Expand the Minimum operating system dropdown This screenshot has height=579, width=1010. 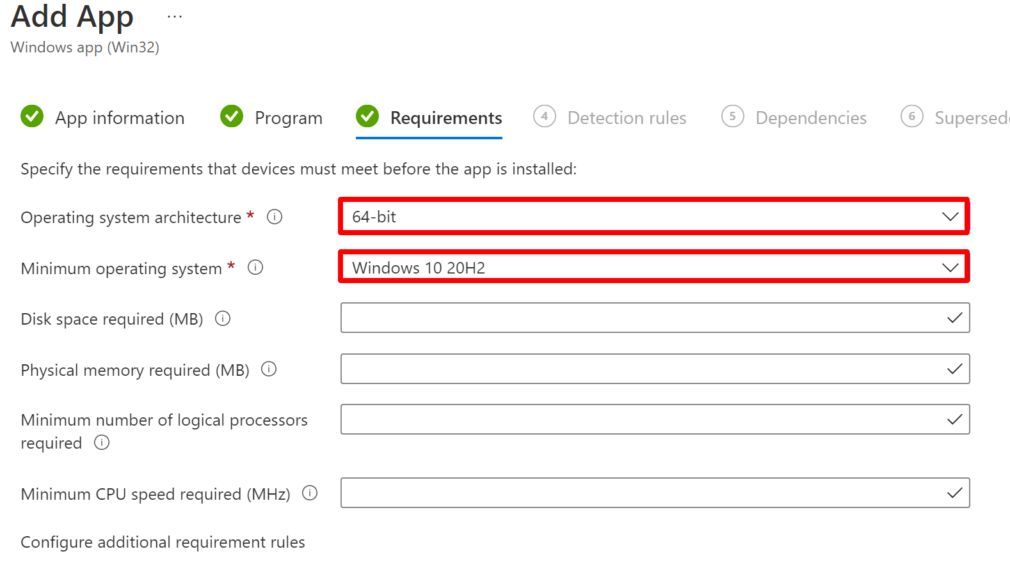click(x=653, y=268)
